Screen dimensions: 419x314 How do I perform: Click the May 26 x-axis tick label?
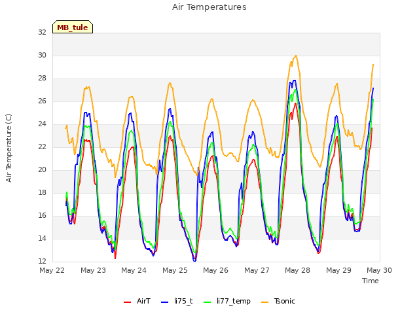tap(215, 270)
